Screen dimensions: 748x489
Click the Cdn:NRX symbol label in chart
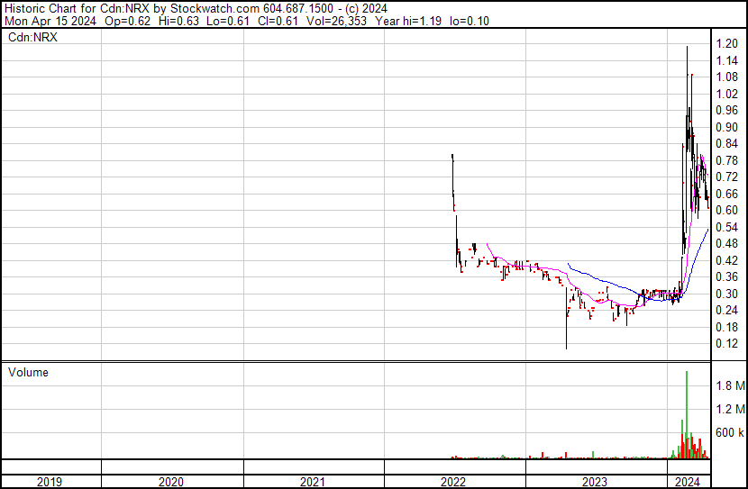(x=31, y=37)
